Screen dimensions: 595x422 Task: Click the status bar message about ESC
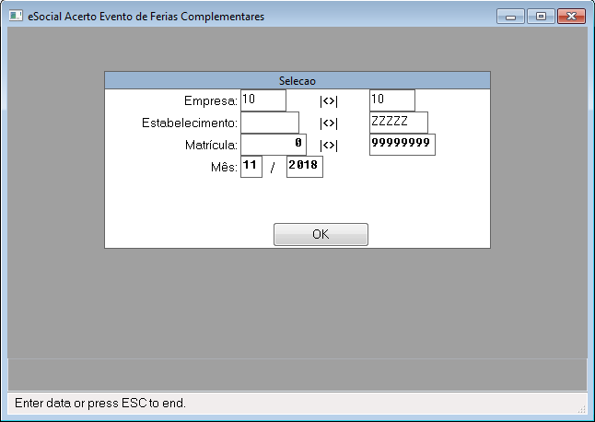tap(100, 403)
